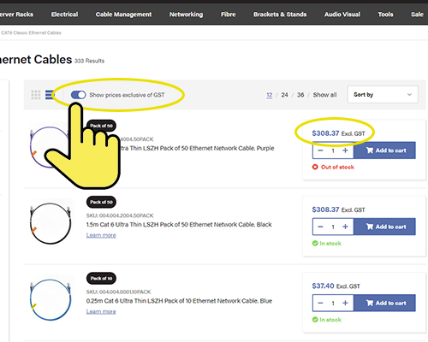Open the Networking menu
This screenshot has height=342, width=428.
[186, 15]
